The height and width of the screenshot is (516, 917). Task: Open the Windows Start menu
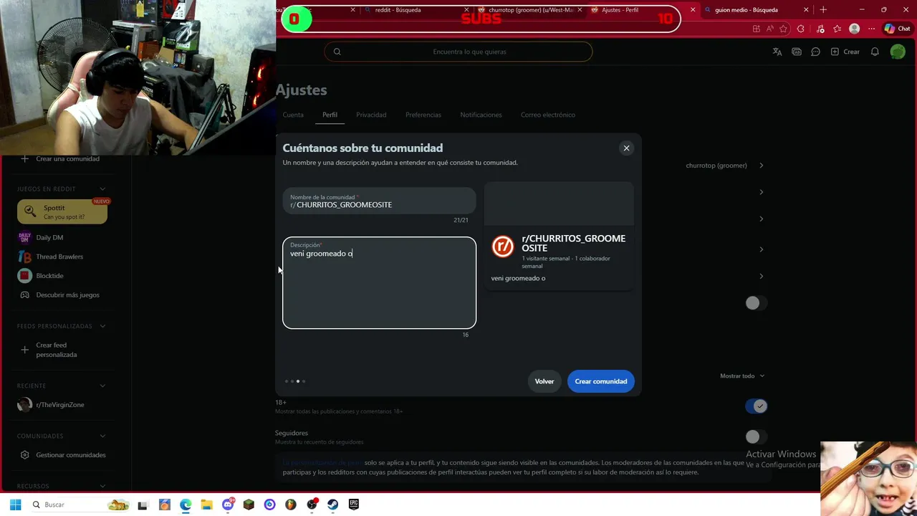(15, 505)
